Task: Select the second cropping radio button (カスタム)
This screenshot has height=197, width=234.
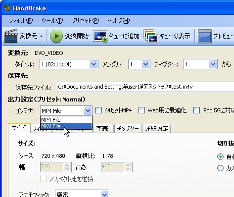Action: tap(220, 168)
